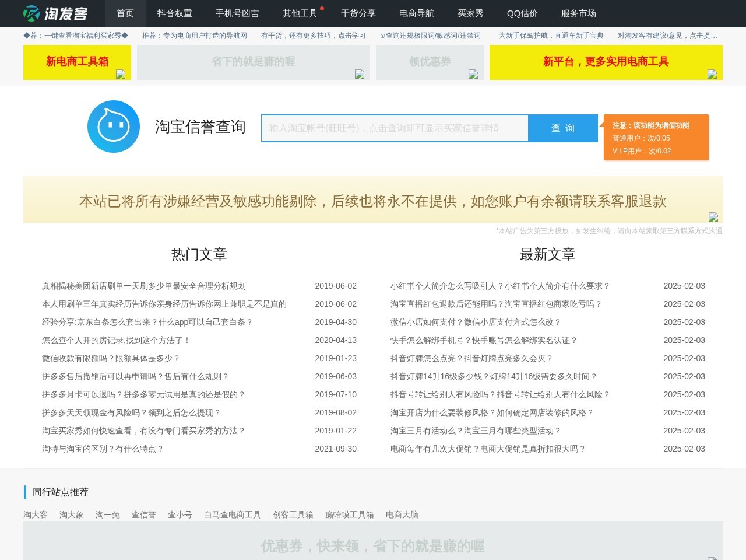Image resolution: width=746 pixels, height=560 pixels.
Task: Click the notice banner about removed features
Action: pos(373,200)
